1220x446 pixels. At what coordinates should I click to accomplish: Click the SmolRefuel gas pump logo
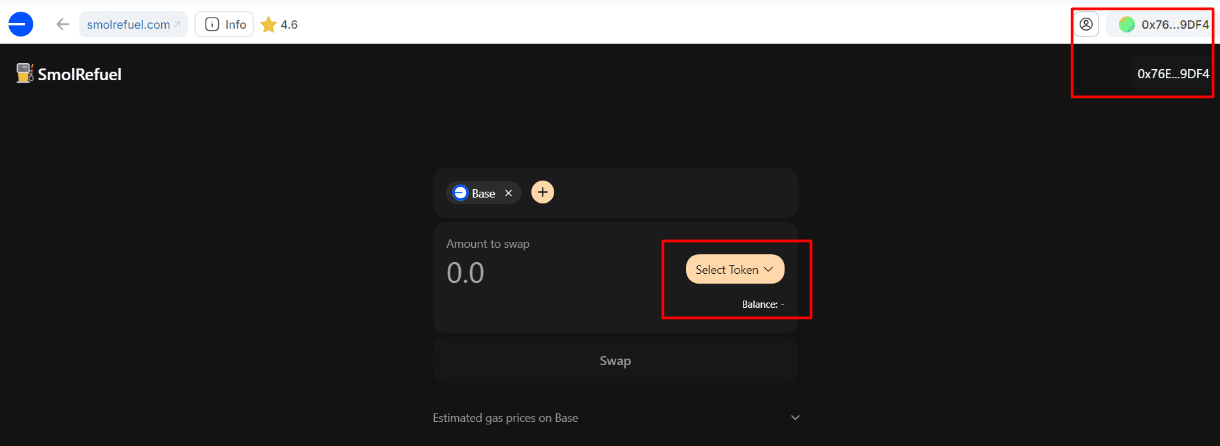tap(25, 73)
